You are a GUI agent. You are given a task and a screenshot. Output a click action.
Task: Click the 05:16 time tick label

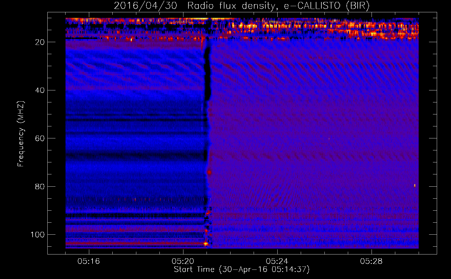[x=89, y=261]
